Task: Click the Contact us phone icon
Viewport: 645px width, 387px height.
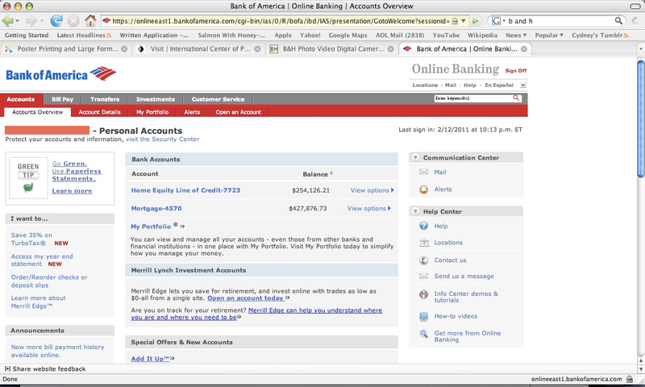Action: tap(424, 260)
